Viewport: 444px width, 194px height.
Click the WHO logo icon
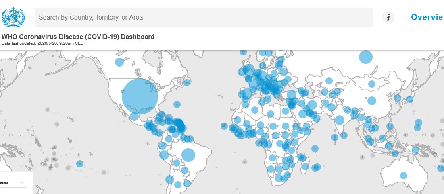tap(13, 17)
